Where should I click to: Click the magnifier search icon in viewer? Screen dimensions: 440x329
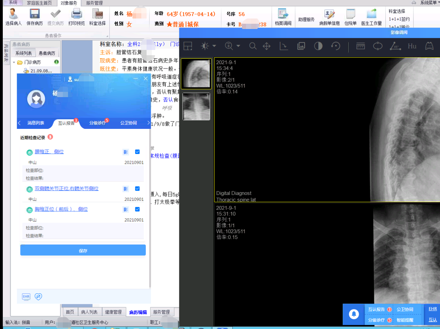pos(253,46)
